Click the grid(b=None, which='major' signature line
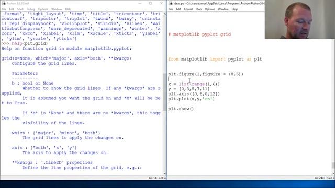 pyautogui.click(x=66, y=58)
